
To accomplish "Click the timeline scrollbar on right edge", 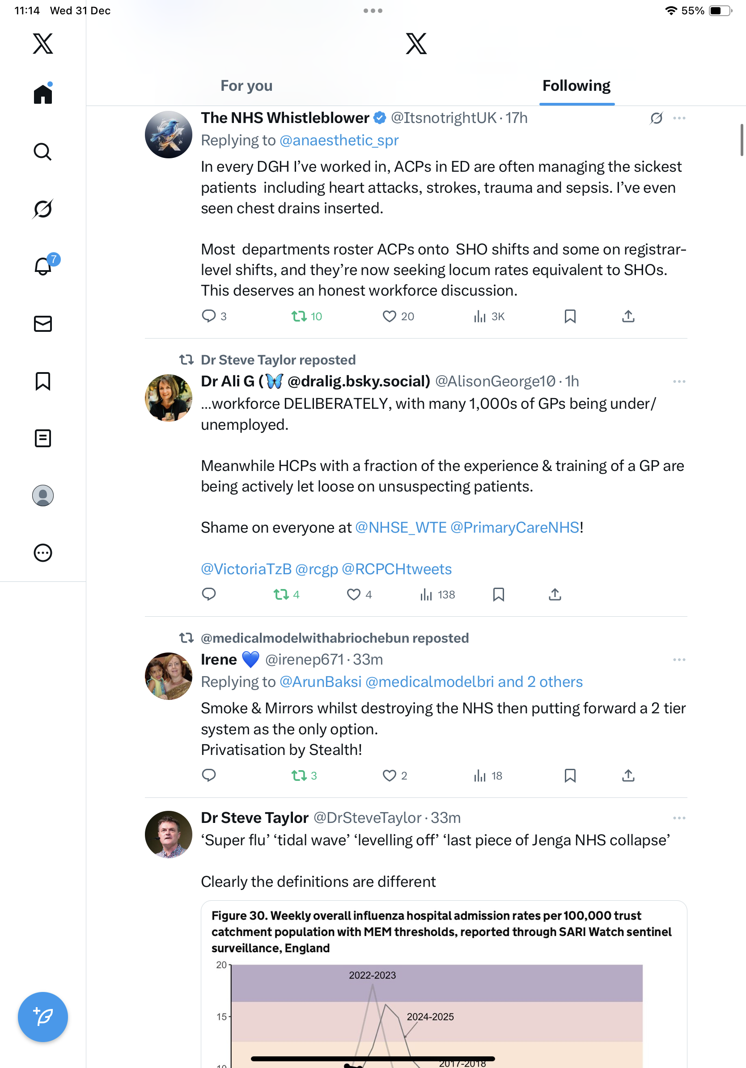I will pyautogui.click(x=742, y=140).
